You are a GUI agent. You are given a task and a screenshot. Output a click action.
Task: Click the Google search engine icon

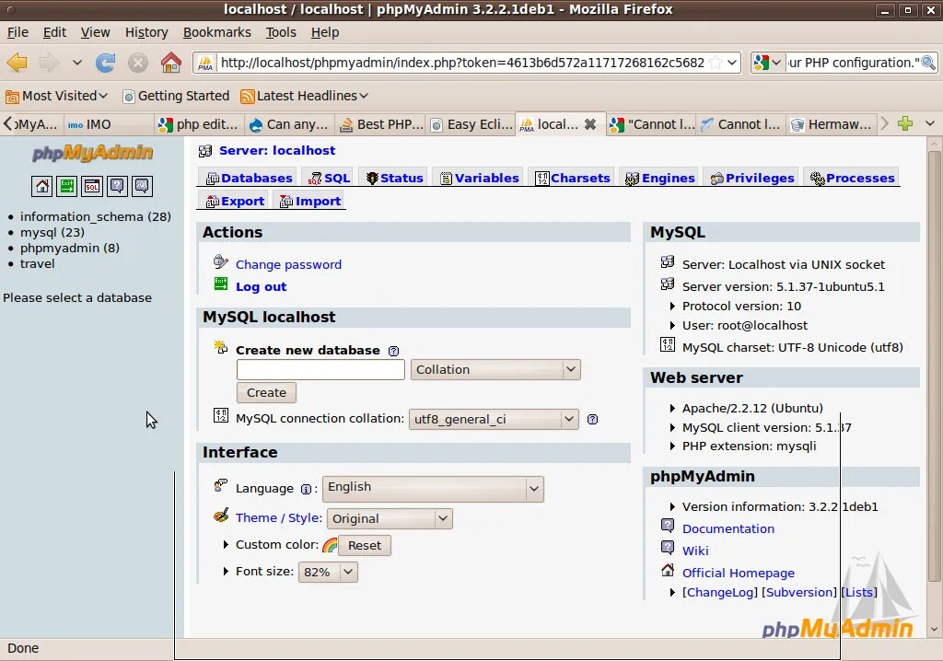762,63
